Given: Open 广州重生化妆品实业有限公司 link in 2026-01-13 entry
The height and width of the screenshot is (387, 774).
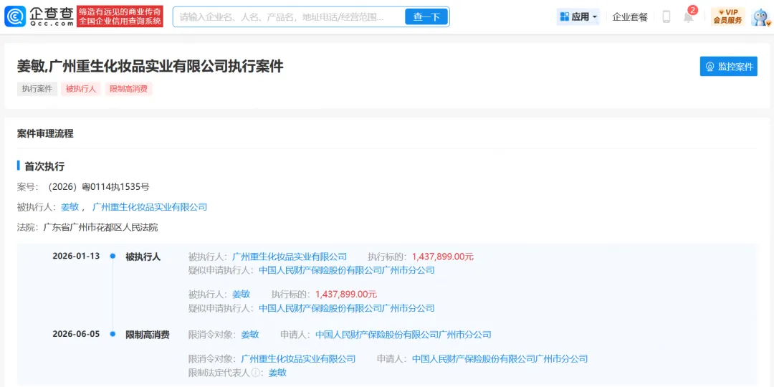Looking at the screenshot, I should pyautogui.click(x=290, y=257).
